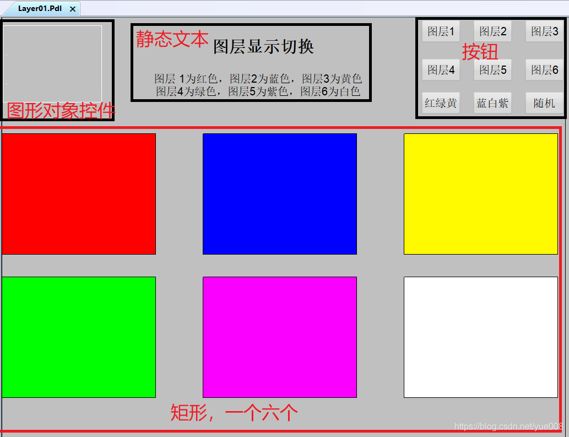The width and height of the screenshot is (569, 437).
Task: Click the 图层3 button
Action: click(x=544, y=31)
